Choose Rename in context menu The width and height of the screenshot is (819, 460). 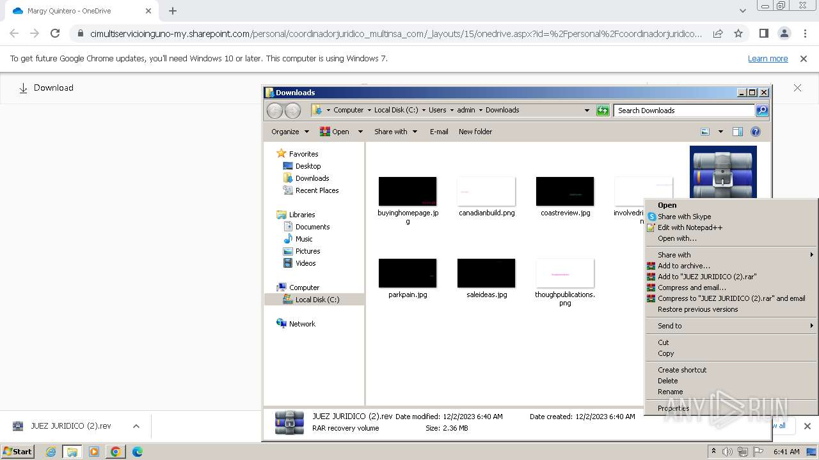[731, 392]
